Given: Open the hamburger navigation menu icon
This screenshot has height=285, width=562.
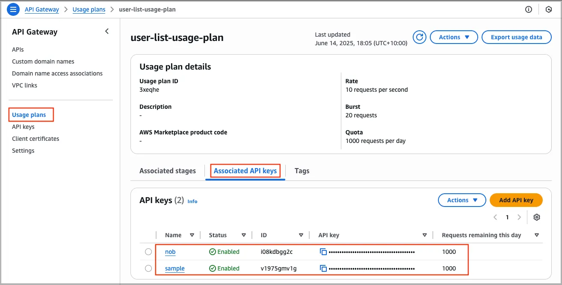Looking at the screenshot, I should [x=14, y=9].
